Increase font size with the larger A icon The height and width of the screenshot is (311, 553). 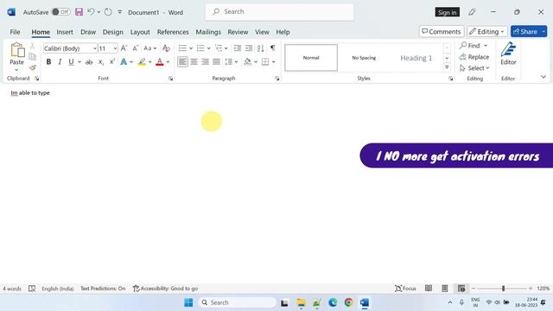[x=124, y=48]
